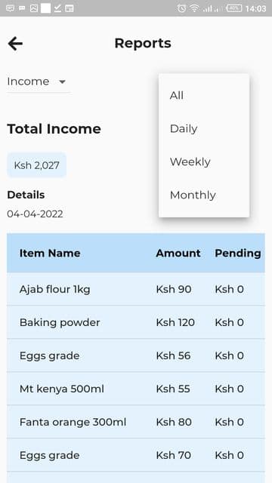Tap the battery indicator icon
Image resolution: width=272 pixels, height=483 pixels.
(234, 8)
